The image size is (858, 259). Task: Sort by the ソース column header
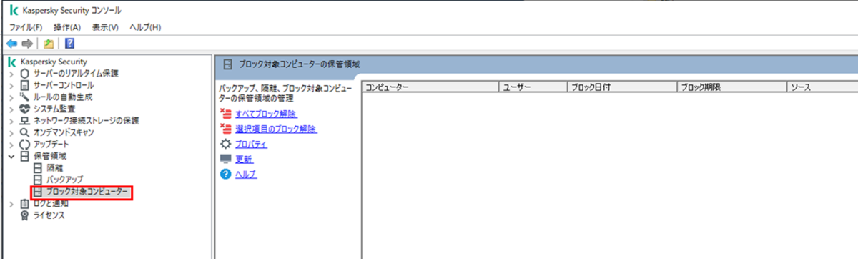coord(822,87)
